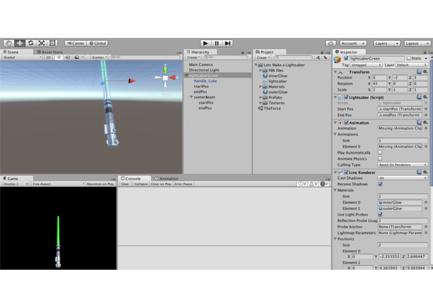Toggle Global handle rotation button
The height and width of the screenshot is (307, 433).
pos(97,44)
